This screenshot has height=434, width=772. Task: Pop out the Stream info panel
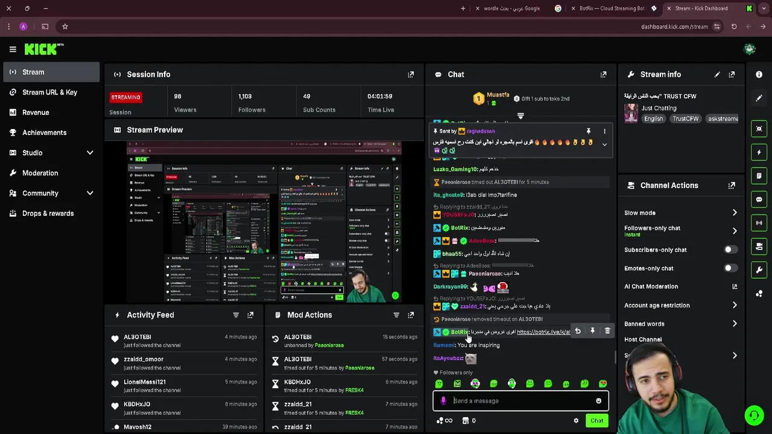[x=732, y=75]
